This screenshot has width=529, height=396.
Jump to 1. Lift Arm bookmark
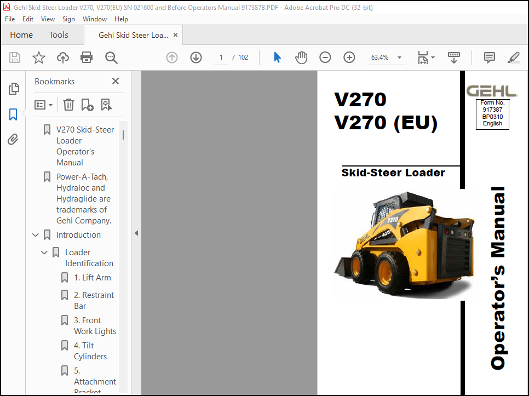[x=93, y=278]
